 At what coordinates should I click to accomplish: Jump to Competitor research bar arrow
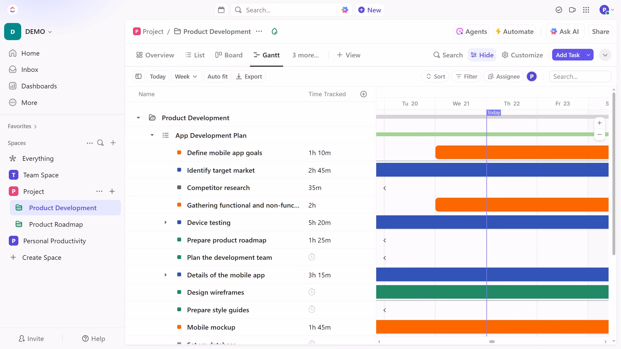pyautogui.click(x=385, y=188)
